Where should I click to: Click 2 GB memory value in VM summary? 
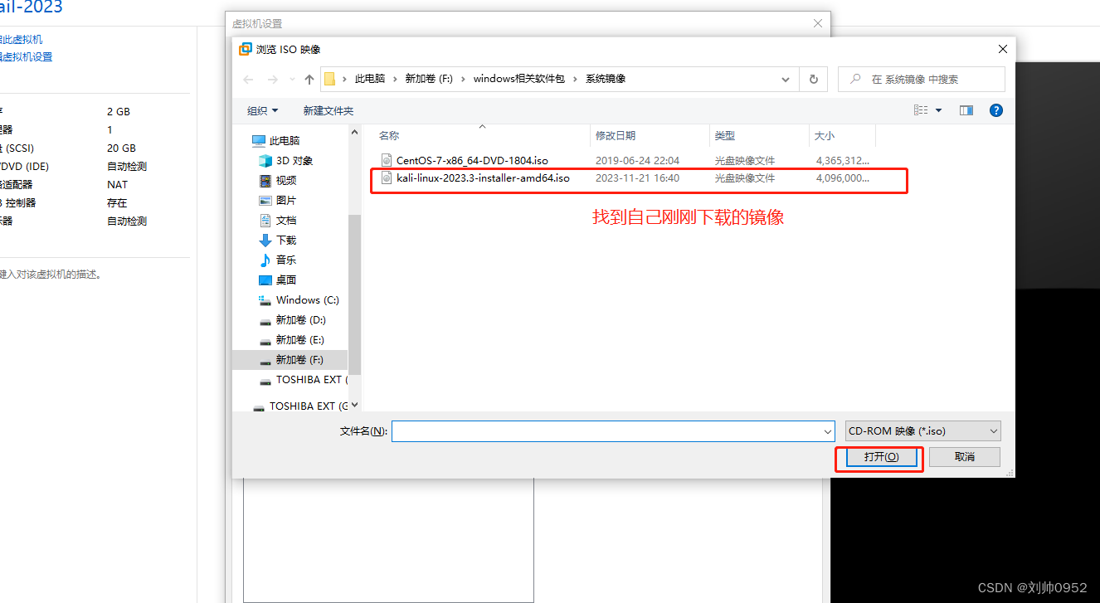tap(119, 111)
